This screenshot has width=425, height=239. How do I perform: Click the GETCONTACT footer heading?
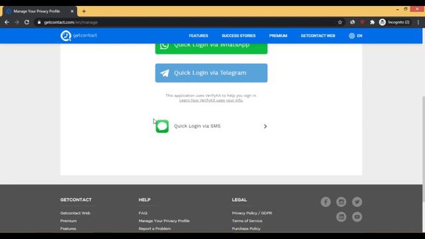76,200
